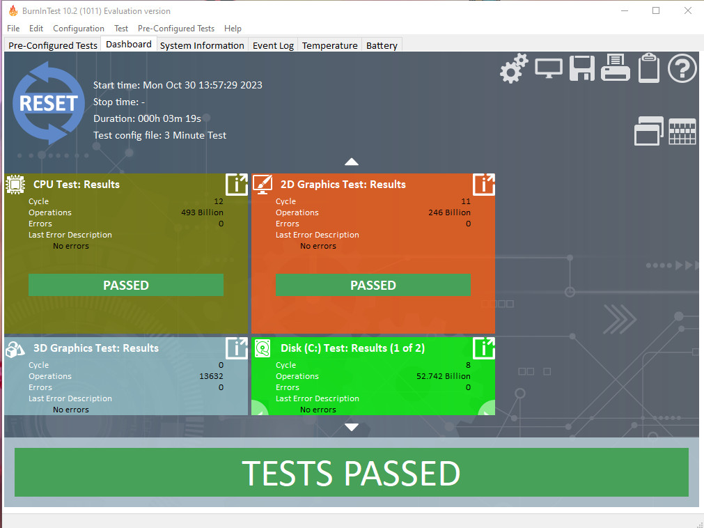Show more tests with down arrow

(352, 427)
